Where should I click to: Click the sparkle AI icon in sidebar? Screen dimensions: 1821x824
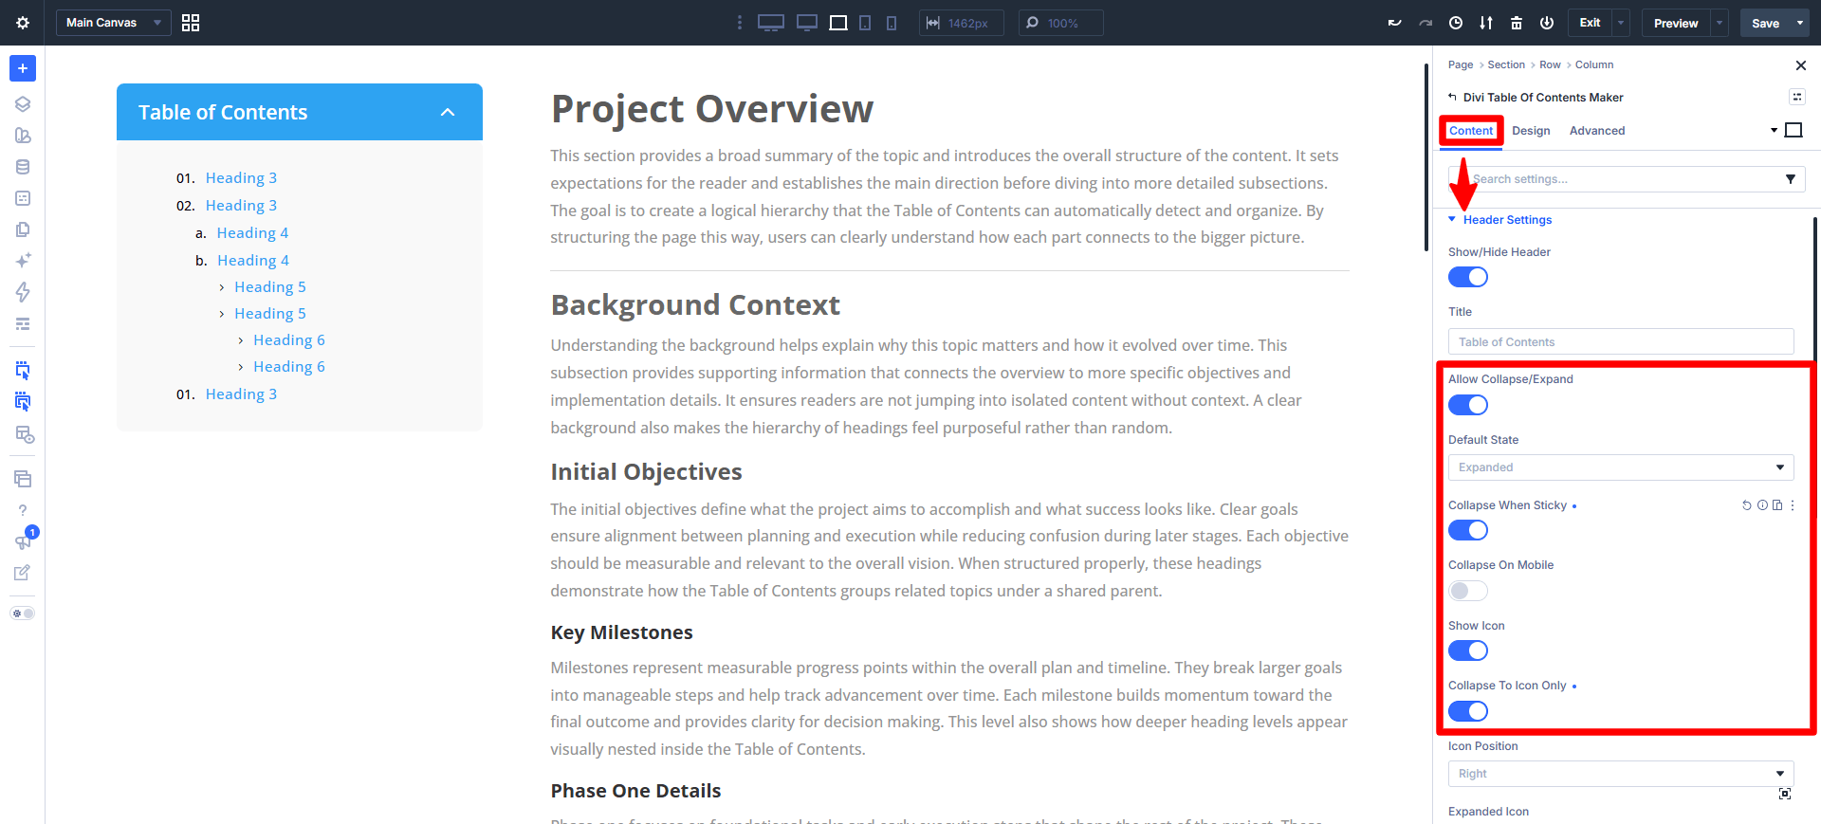23,260
